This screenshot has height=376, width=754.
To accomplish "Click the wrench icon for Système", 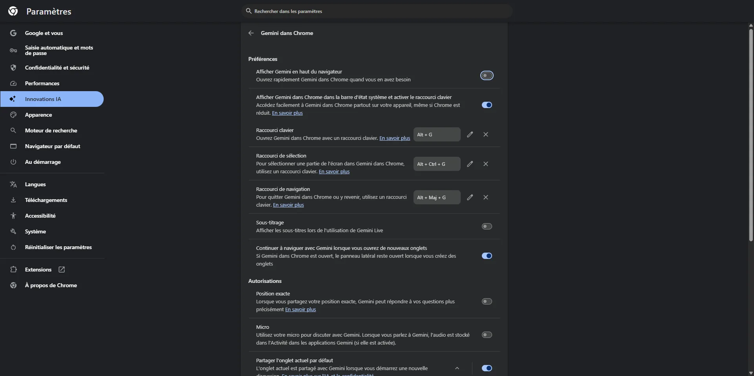I will pyautogui.click(x=13, y=231).
